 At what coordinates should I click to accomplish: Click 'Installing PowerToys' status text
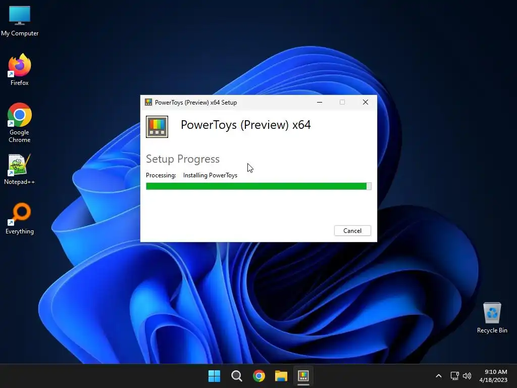pos(210,175)
